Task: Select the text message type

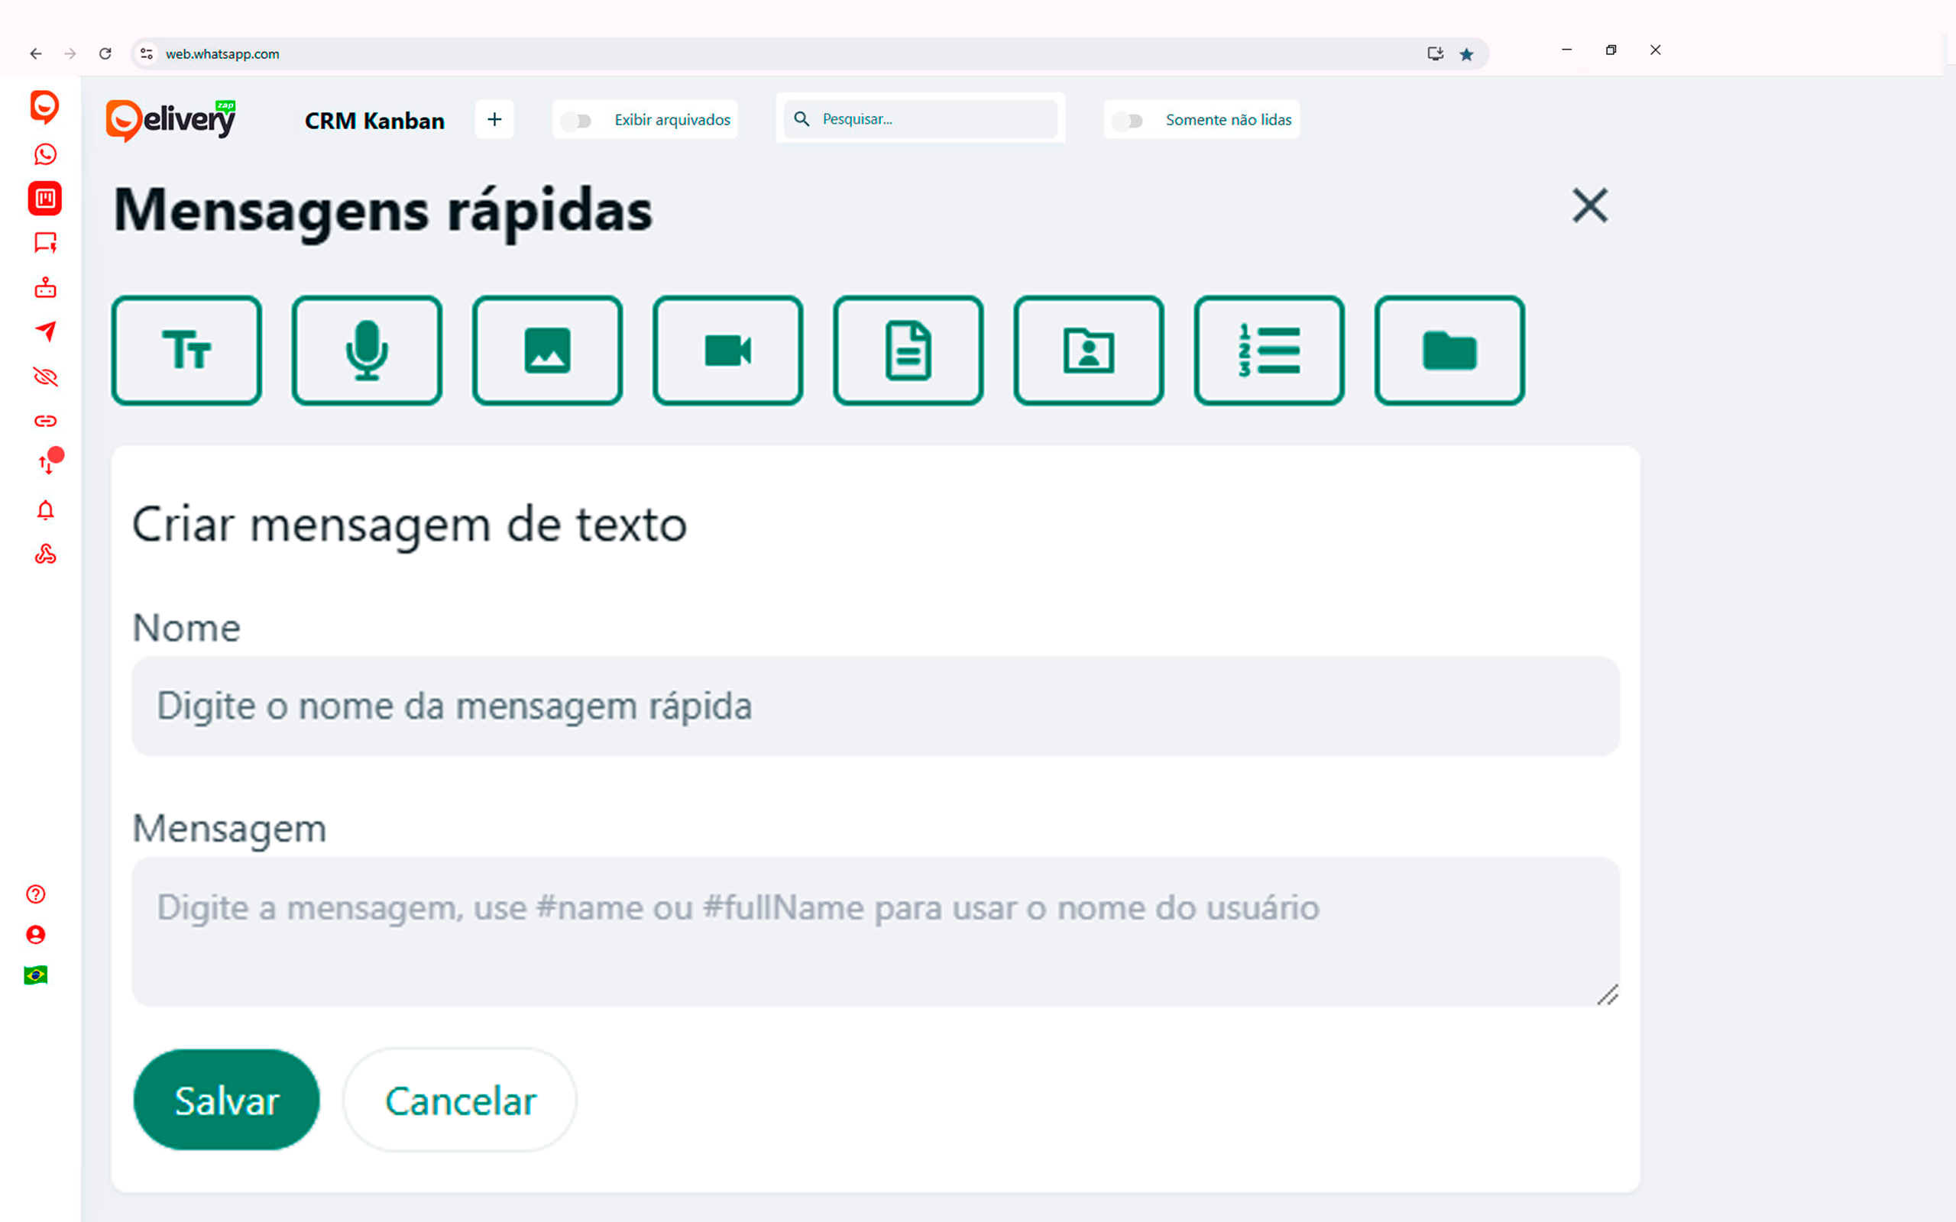Action: [186, 350]
